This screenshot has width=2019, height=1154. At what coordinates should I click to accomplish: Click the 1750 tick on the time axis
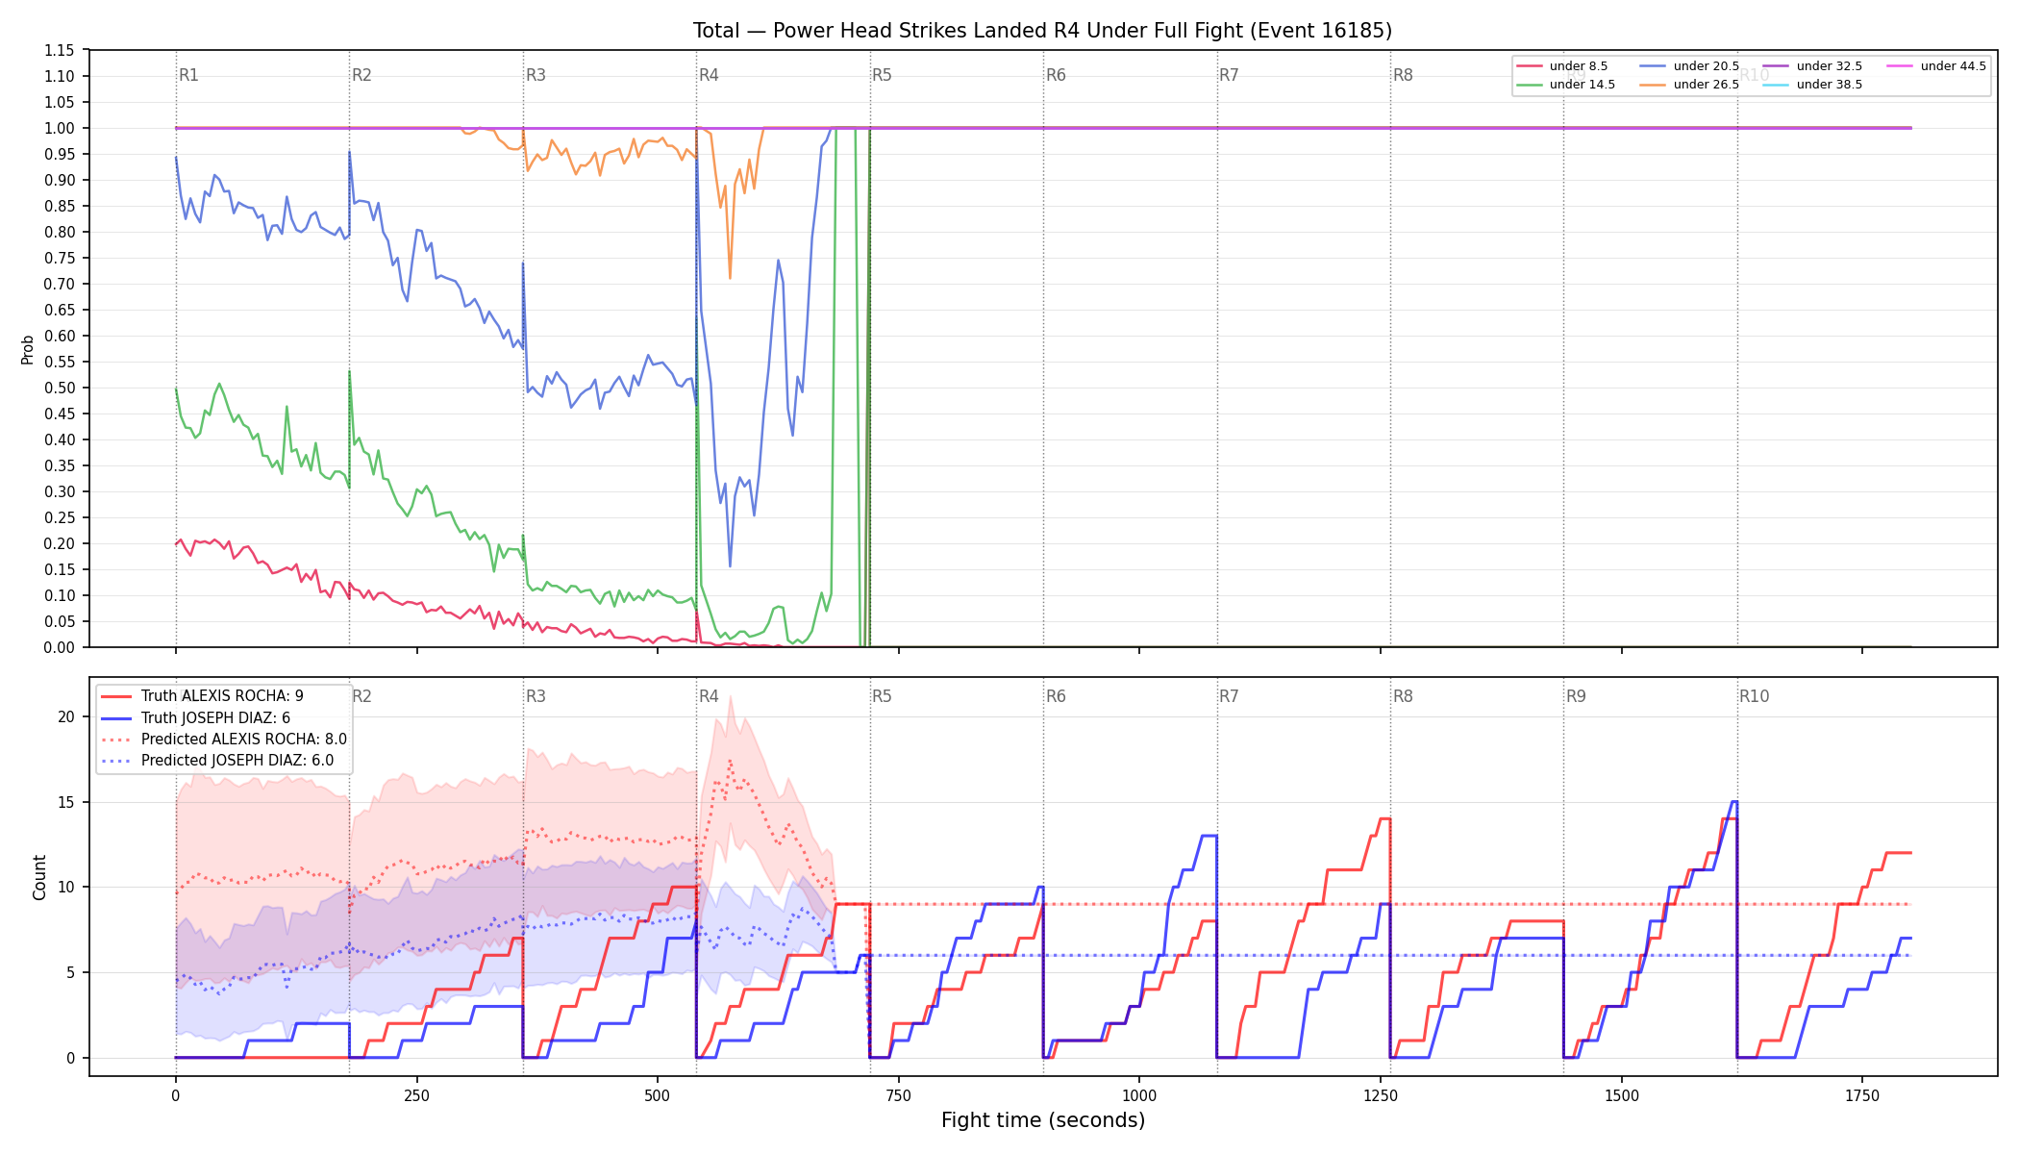pyautogui.click(x=1862, y=1095)
